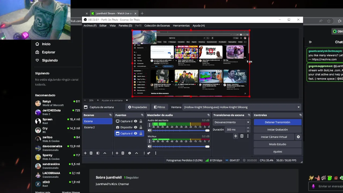The height and width of the screenshot is (193, 343).
Task: Pop out the Escenas dock panel
Action: [x=110, y=115]
